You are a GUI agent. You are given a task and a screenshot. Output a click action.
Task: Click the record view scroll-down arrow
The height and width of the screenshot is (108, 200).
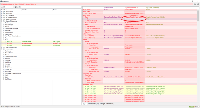(198, 101)
